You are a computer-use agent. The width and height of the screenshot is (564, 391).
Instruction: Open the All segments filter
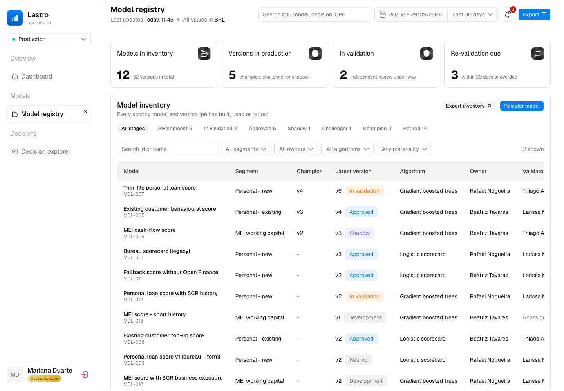coord(246,149)
